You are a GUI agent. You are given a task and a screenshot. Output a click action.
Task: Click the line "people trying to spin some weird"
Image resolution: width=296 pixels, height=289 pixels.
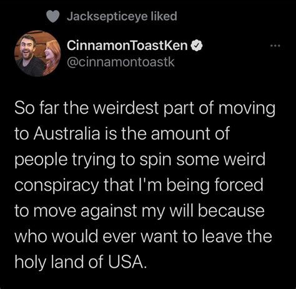tap(140, 160)
